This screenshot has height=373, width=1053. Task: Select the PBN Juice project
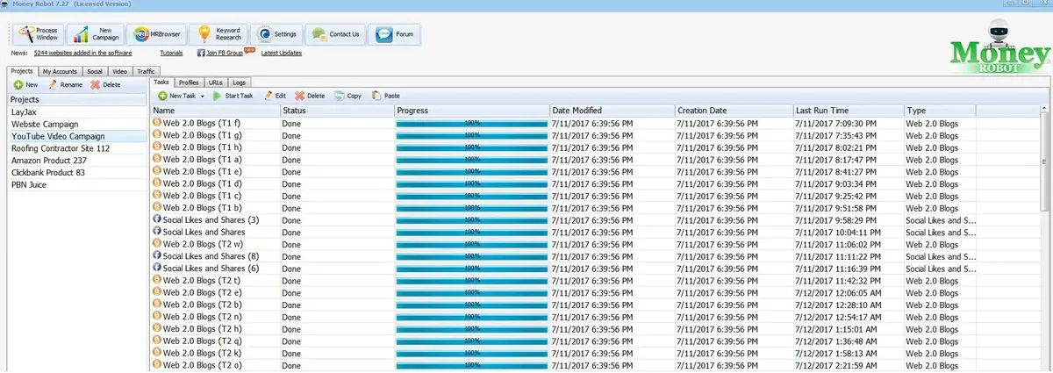click(77, 184)
